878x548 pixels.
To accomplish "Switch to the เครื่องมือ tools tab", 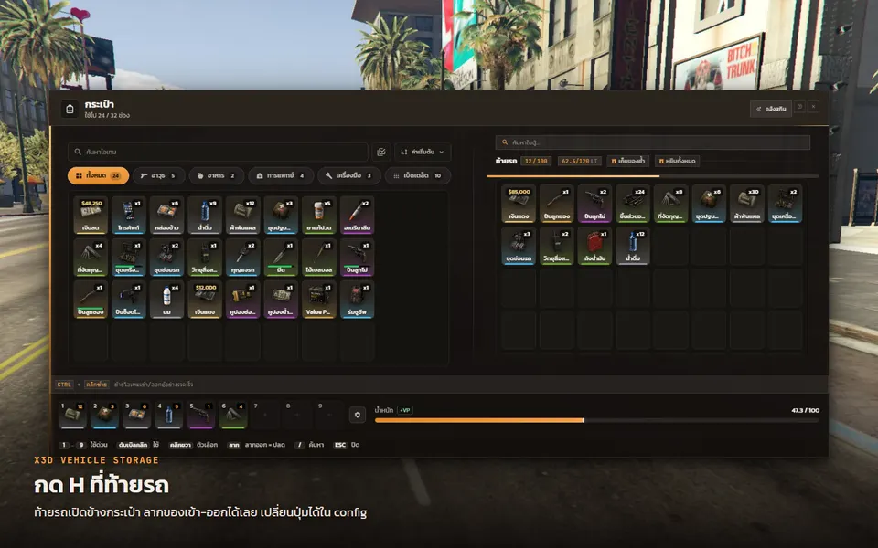I will pyautogui.click(x=349, y=175).
